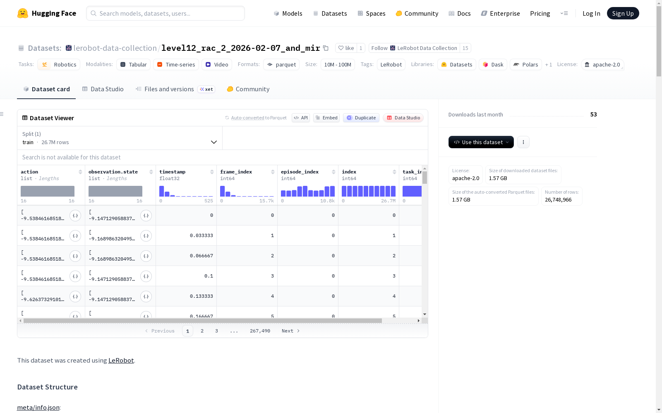Open the apache-2.0 license tag

(602, 64)
